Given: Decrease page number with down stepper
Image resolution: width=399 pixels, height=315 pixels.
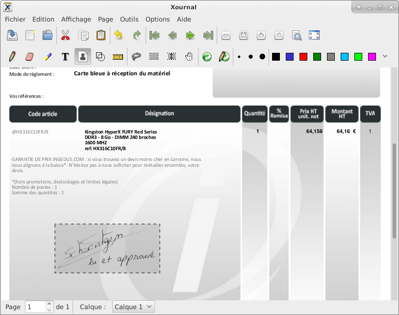Looking at the screenshot, I should pyautogui.click(x=50, y=310).
